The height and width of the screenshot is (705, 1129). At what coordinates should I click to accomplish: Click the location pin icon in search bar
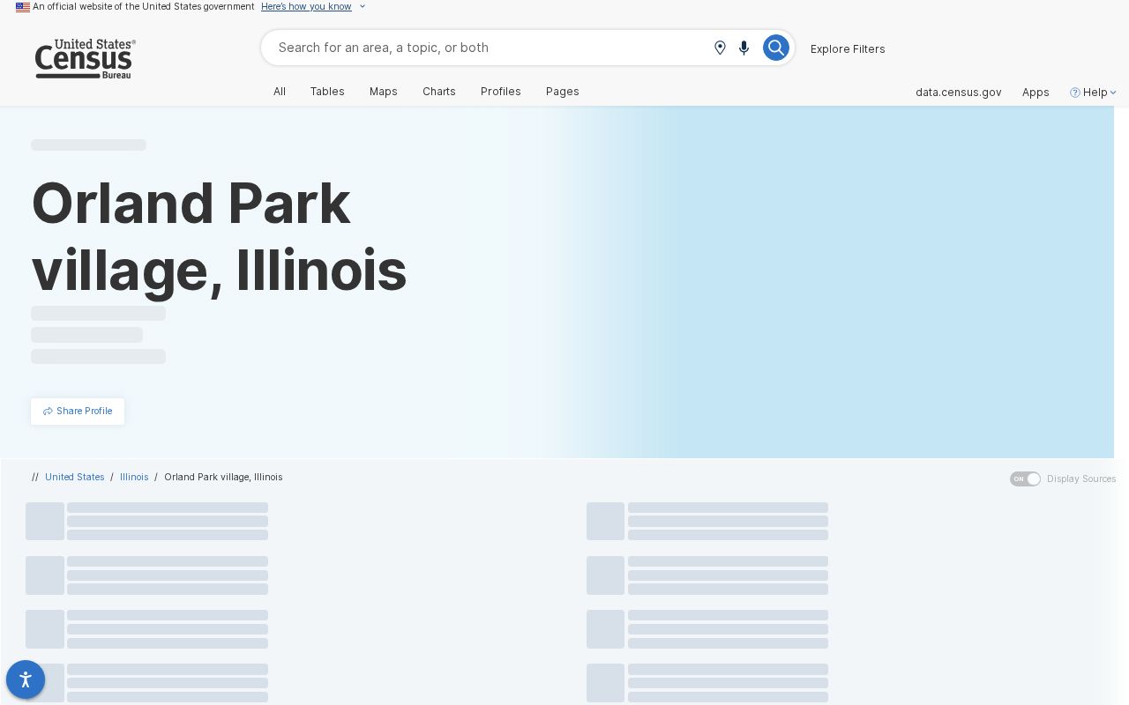(720, 48)
